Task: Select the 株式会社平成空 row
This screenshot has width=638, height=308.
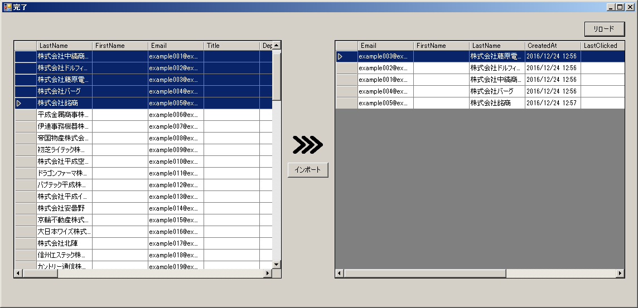Action: (143, 162)
